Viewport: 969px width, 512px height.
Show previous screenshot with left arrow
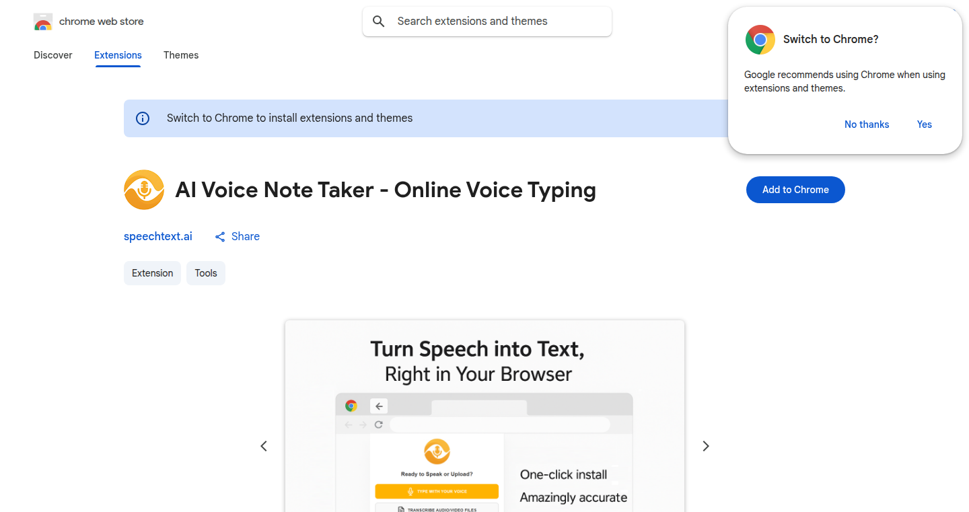(264, 446)
